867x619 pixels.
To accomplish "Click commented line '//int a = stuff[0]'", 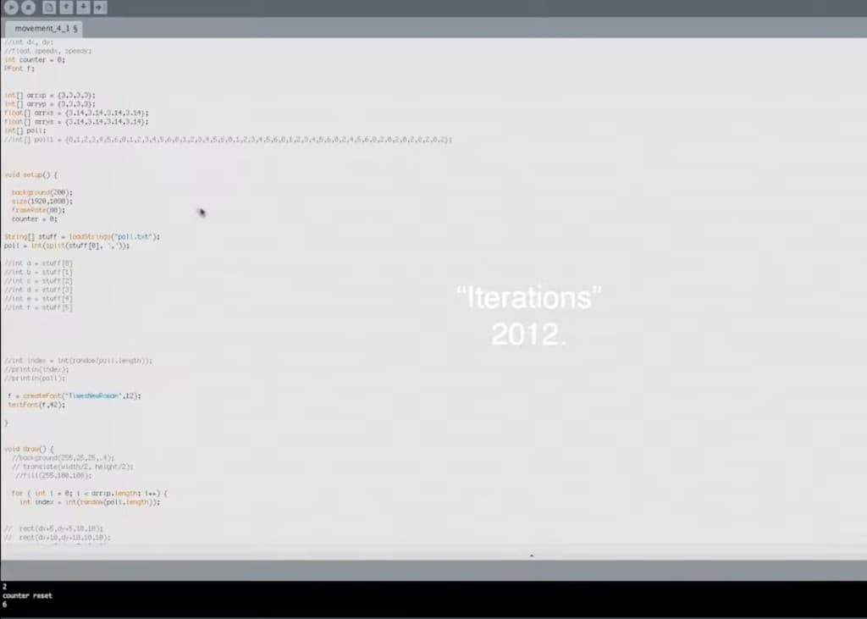I will pos(38,263).
